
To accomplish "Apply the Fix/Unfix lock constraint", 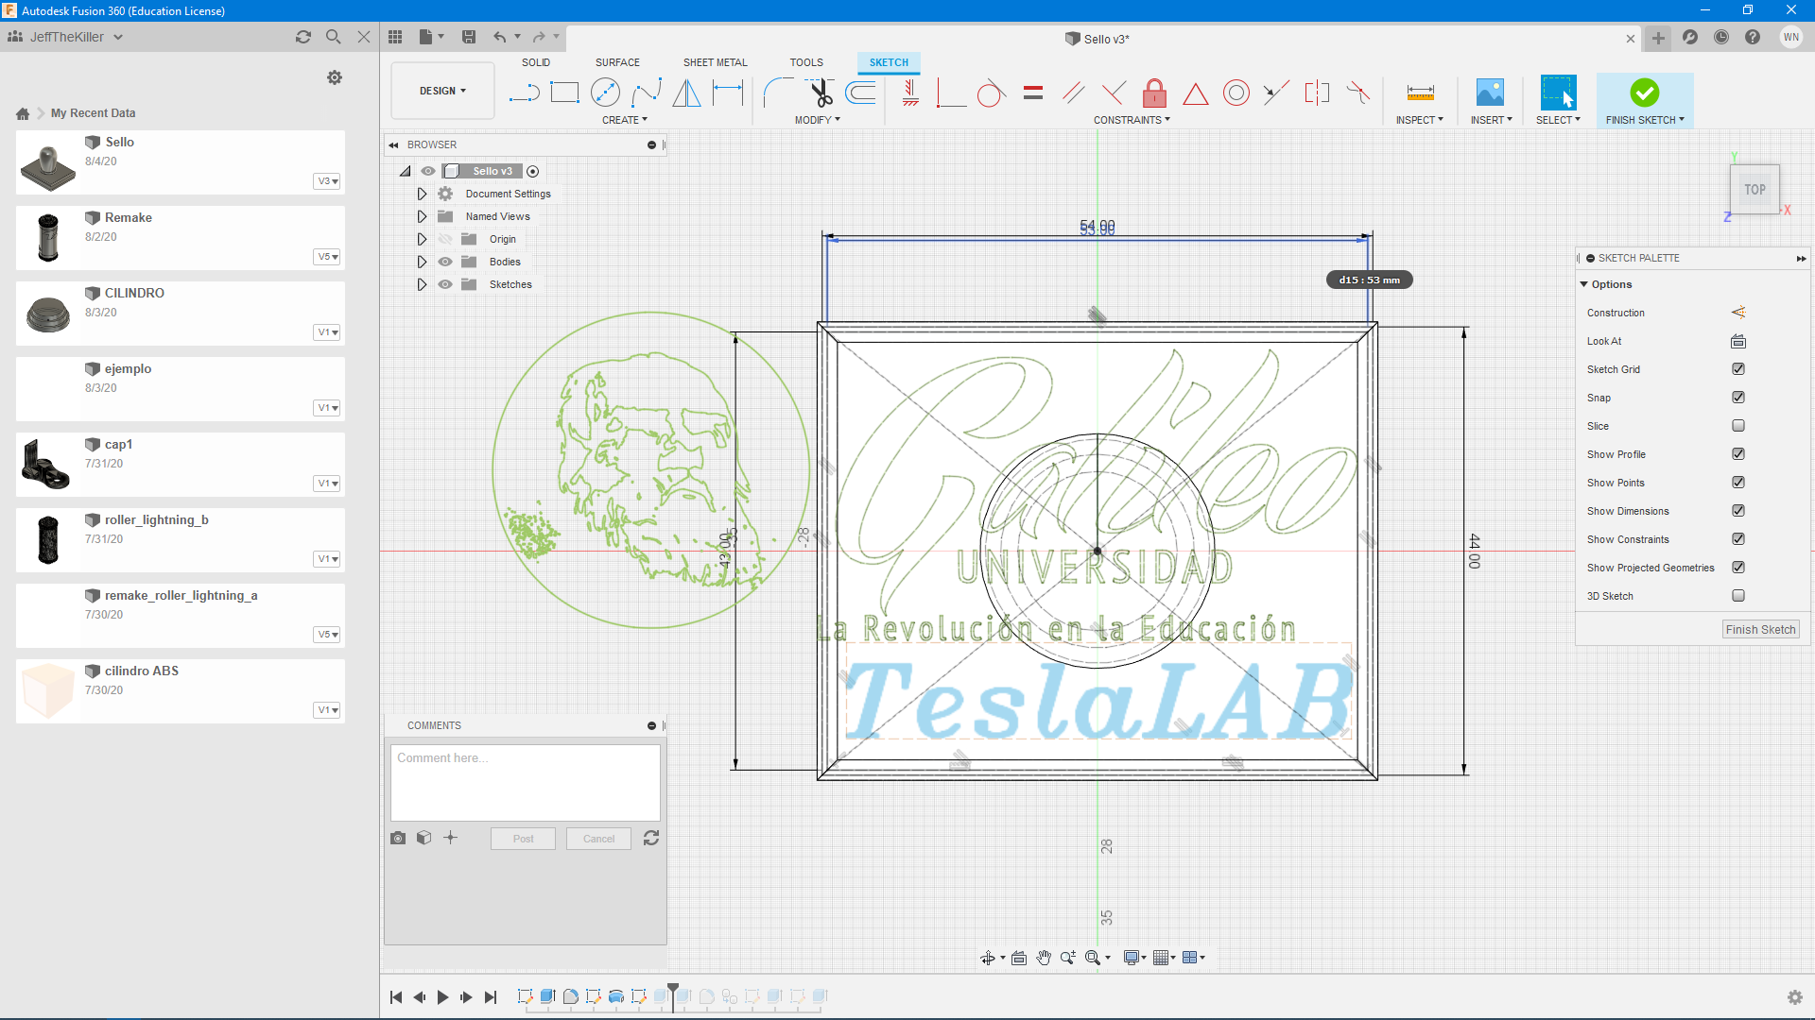I will point(1154,93).
